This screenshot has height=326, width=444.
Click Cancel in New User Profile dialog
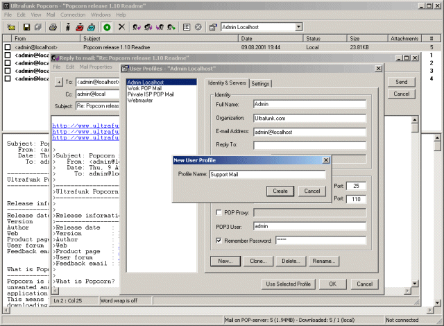pos(312,191)
